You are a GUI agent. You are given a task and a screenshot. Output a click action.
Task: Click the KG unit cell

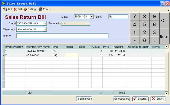59,51
